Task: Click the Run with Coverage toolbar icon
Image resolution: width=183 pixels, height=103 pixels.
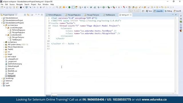Action: click(109, 7)
